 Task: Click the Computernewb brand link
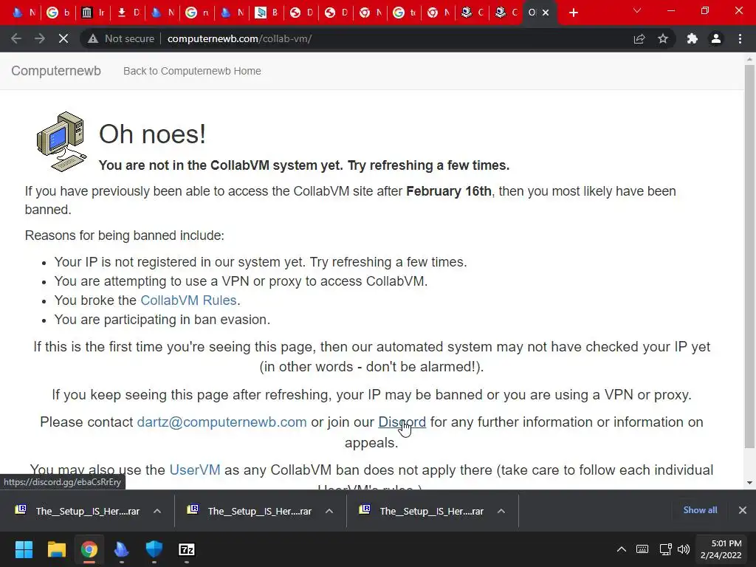click(x=56, y=71)
